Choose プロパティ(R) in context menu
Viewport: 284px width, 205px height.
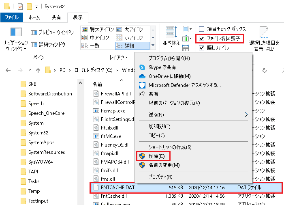click(x=193, y=177)
